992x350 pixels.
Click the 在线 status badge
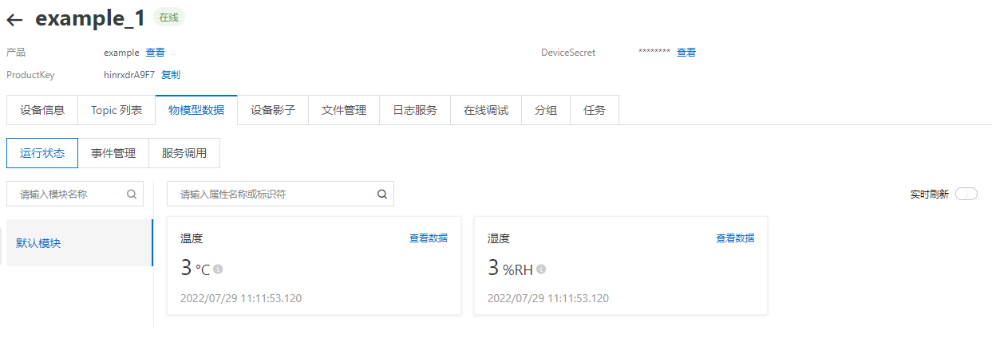coord(168,18)
